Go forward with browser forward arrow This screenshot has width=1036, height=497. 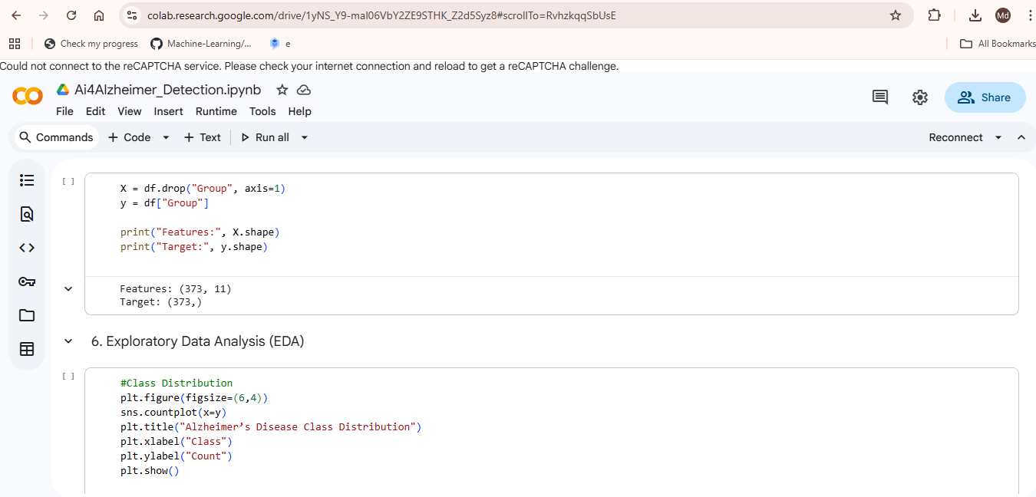tap(44, 15)
